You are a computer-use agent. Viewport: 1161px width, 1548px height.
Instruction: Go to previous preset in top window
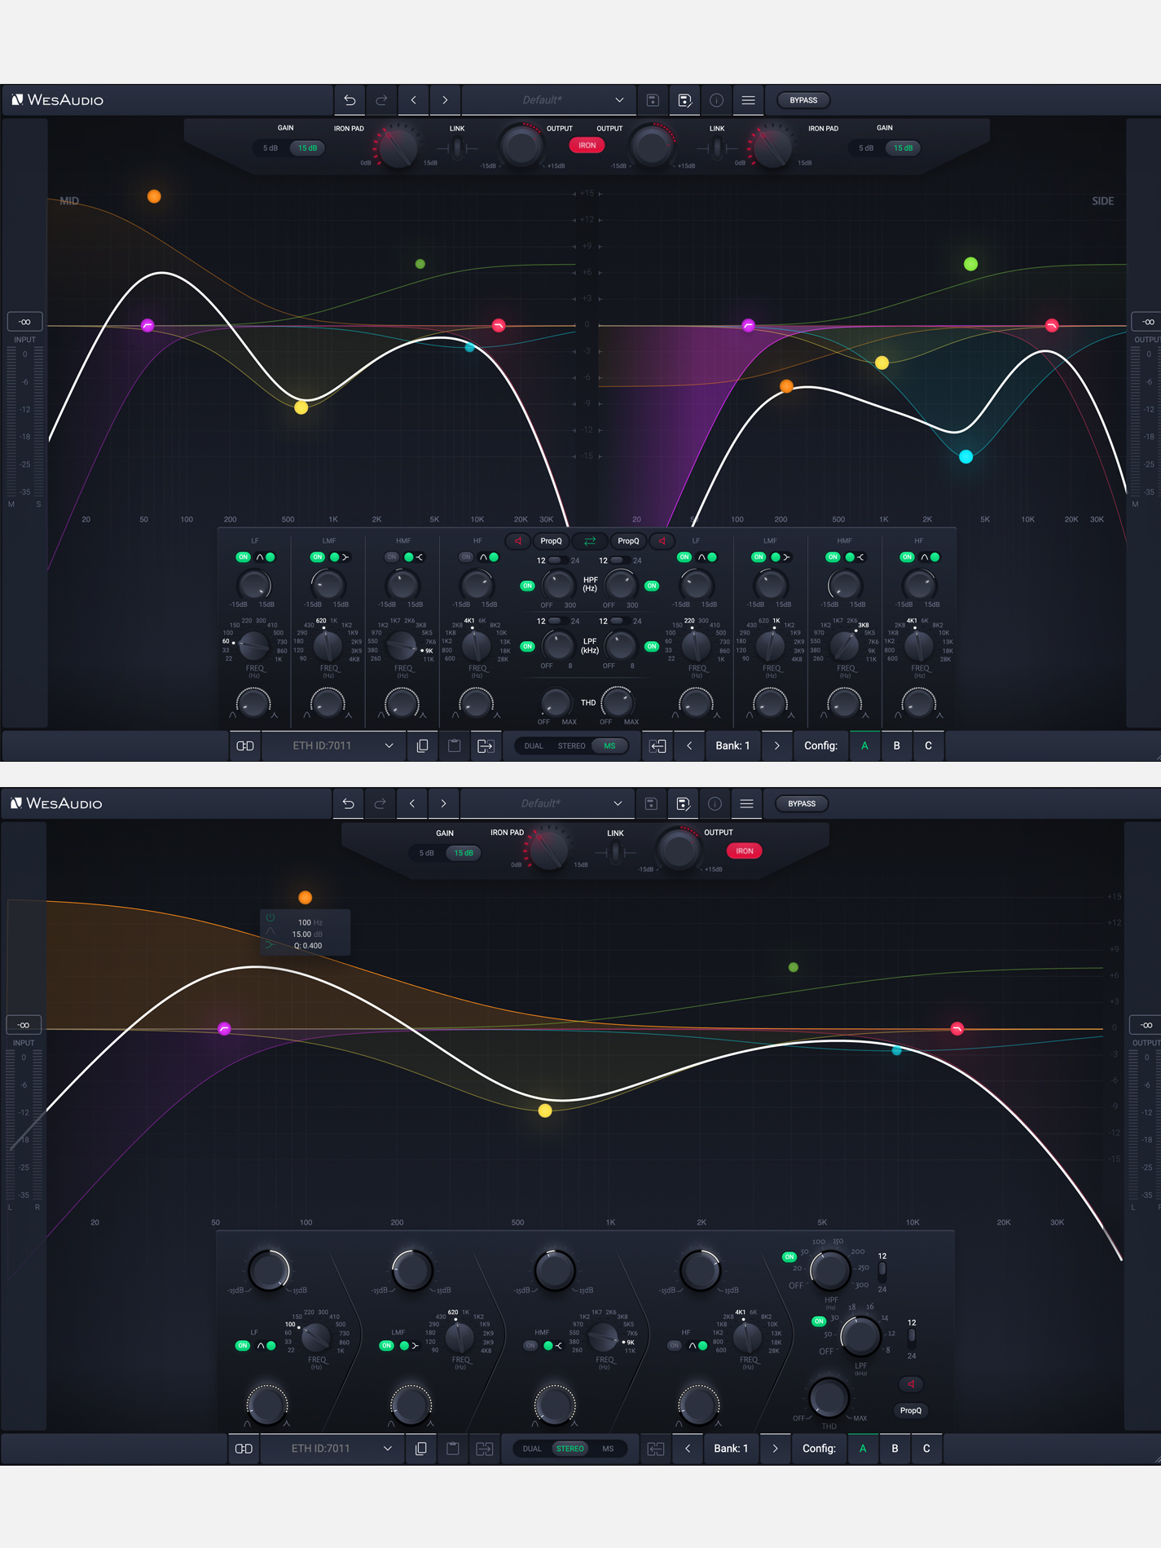413,100
